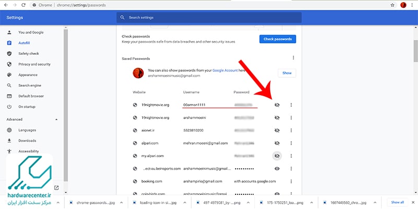The height and width of the screenshot is (209, 418).
Task: Bookmark this page with the star icon
Action: click(x=392, y=5)
